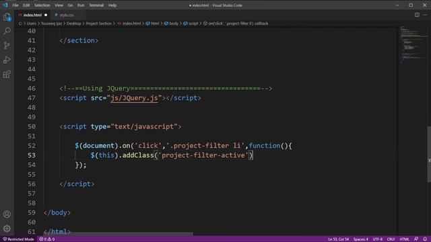
Task: Click the unsaved dot on index.html tab
Action: 46,15
